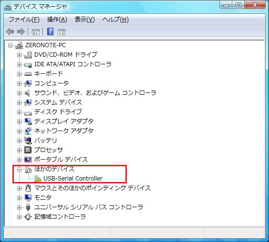The width and height of the screenshot is (269, 242).
Task: Collapse the ZERONOTE-PC root node
Action: (x=10, y=45)
